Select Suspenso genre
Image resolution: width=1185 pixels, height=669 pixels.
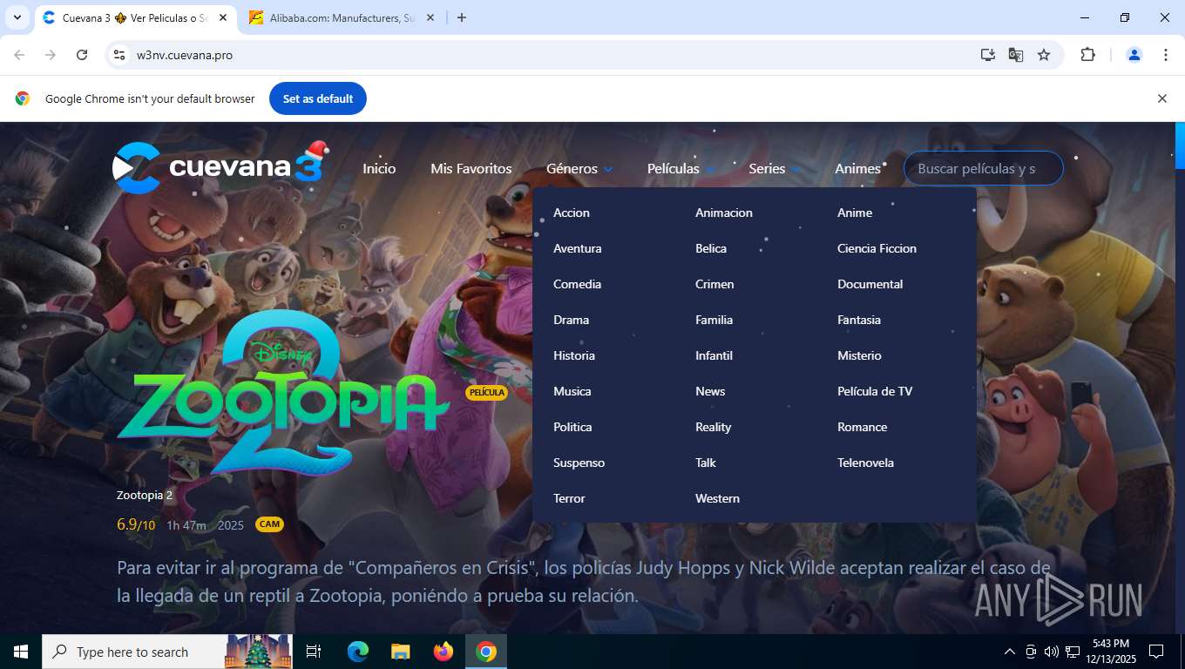click(579, 463)
